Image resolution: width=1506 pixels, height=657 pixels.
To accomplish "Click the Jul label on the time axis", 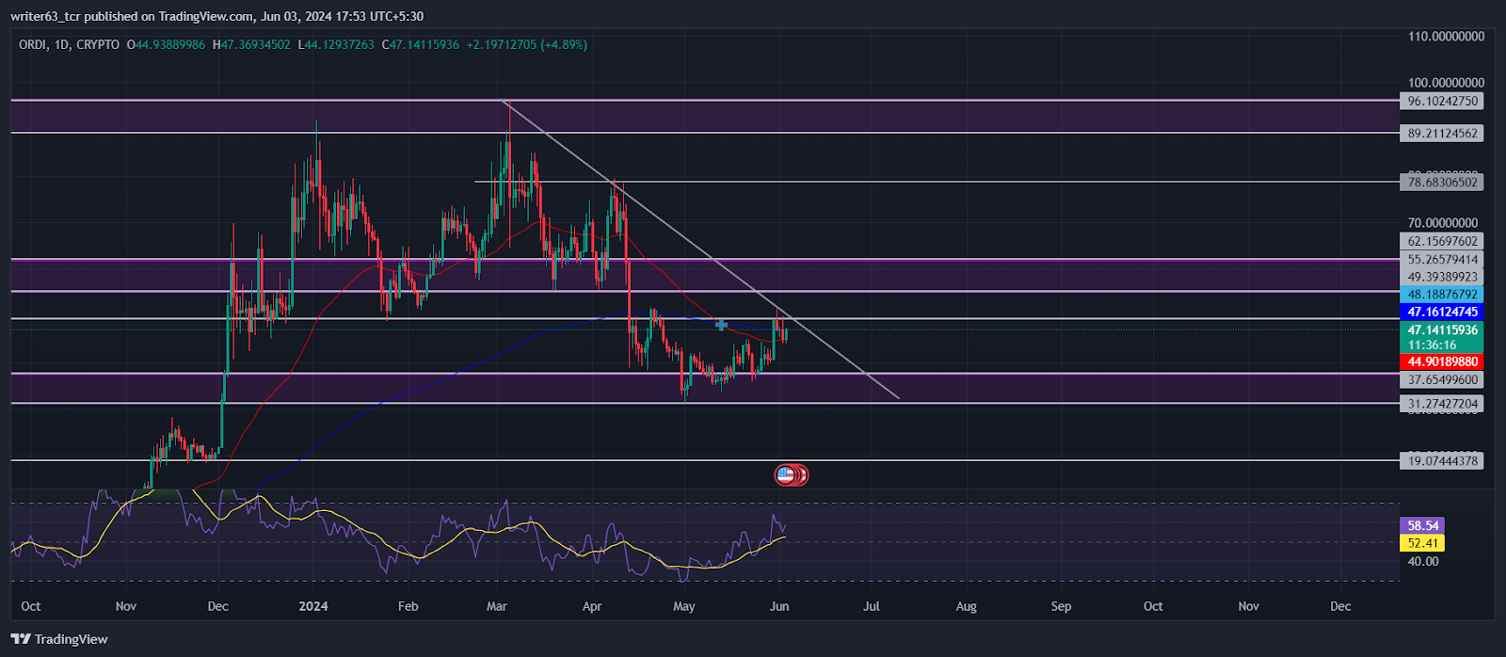I will coord(872,606).
